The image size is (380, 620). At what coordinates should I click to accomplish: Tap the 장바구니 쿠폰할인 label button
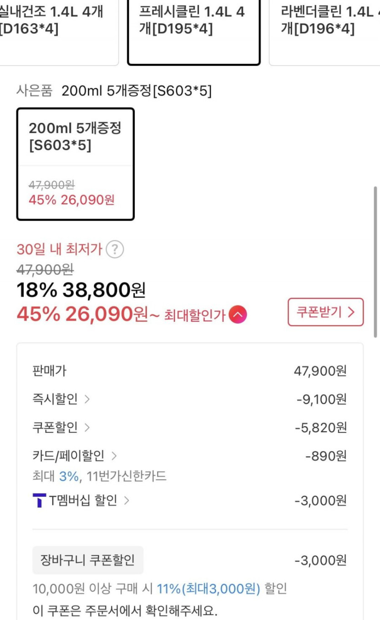tap(88, 560)
